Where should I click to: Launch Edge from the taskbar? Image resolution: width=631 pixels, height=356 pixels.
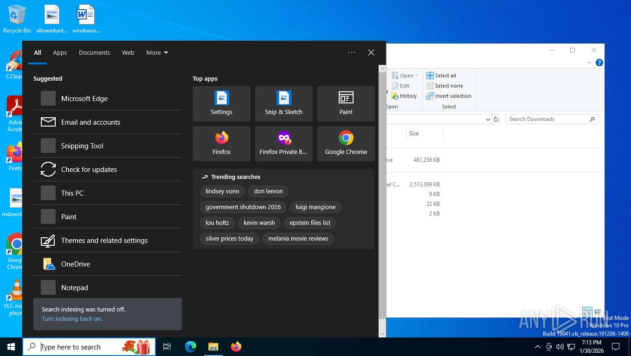(x=191, y=347)
